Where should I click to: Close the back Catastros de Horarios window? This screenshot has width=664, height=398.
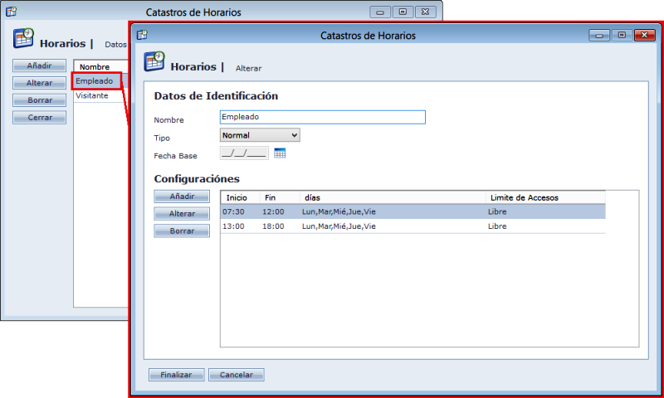(x=426, y=12)
